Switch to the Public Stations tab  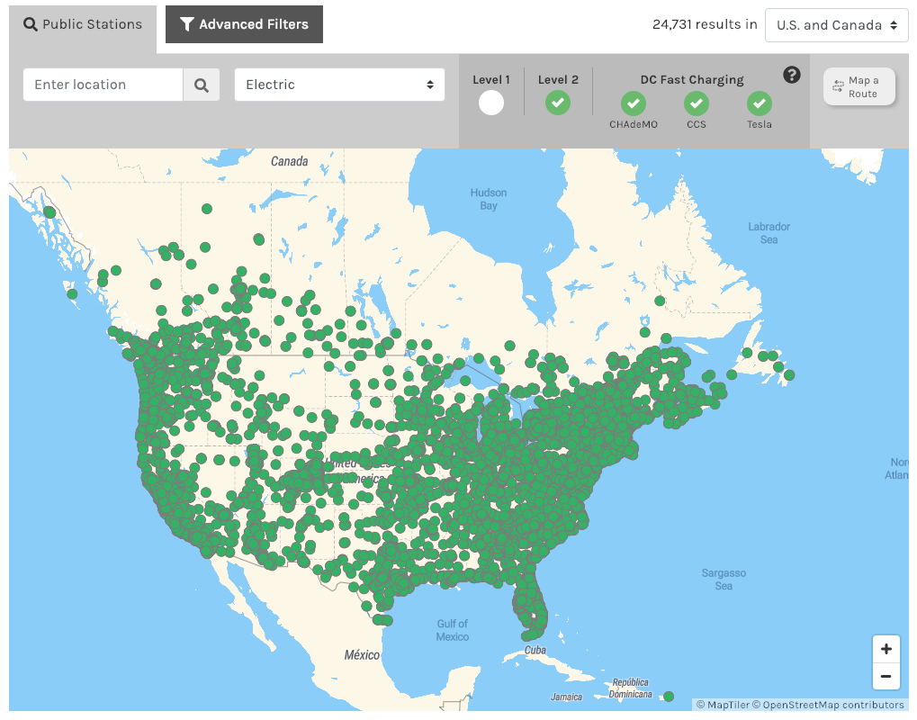(x=83, y=24)
